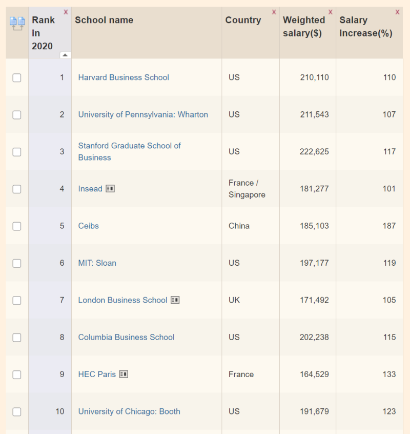410x434 pixels.
Task: Open profile icon next to HEC Paris
Action: point(124,374)
